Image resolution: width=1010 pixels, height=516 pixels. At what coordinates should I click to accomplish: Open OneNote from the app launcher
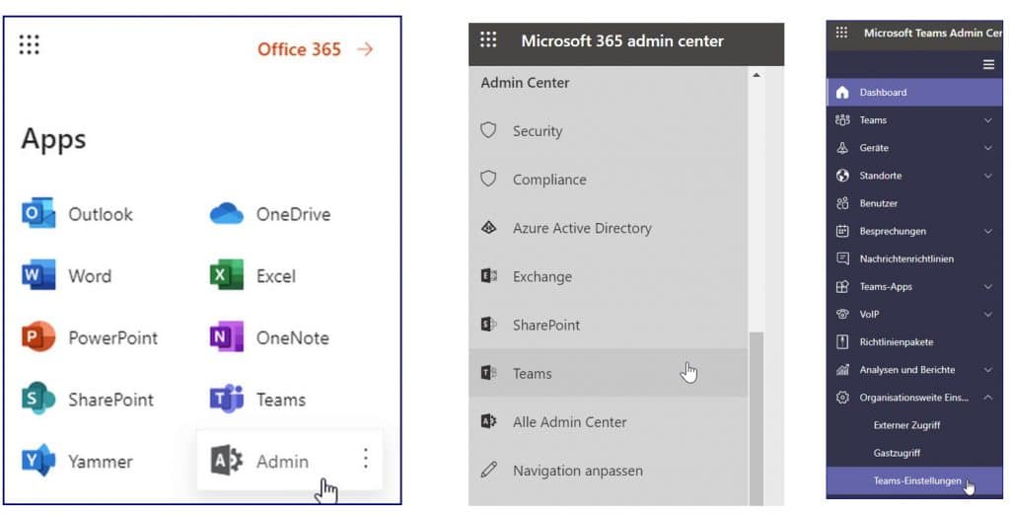click(x=227, y=337)
